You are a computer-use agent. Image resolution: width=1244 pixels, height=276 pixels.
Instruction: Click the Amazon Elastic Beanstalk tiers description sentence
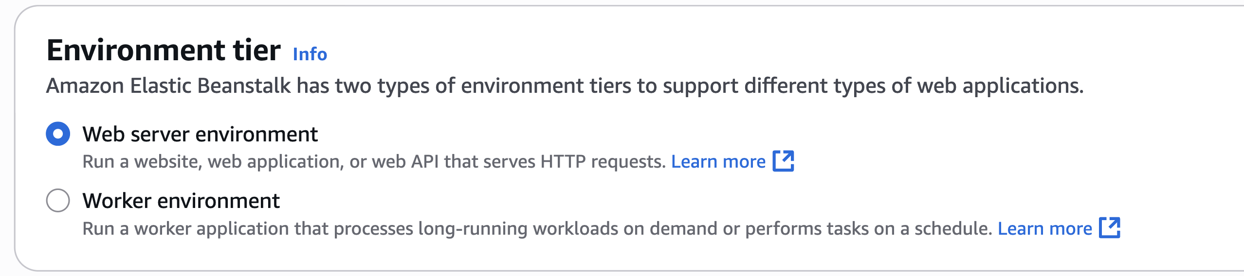pyautogui.click(x=565, y=86)
